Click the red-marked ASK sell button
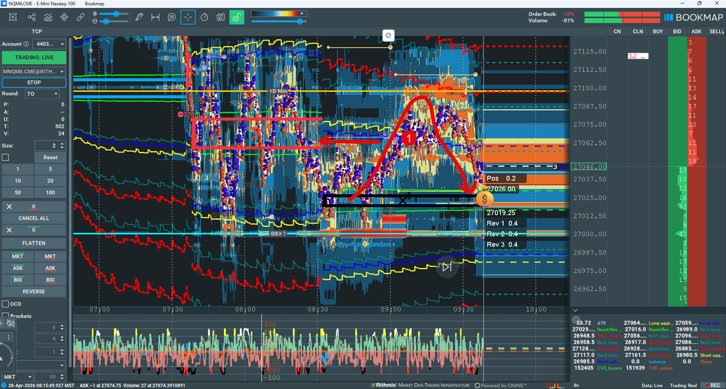 coord(50,268)
